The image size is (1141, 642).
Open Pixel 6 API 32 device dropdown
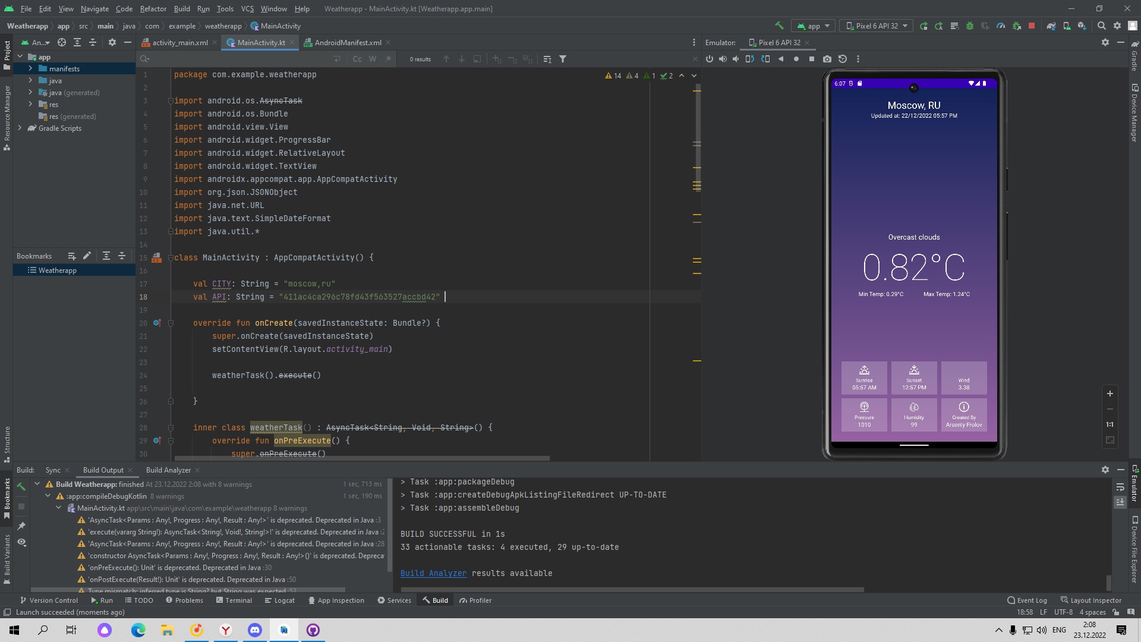(876, 26)
